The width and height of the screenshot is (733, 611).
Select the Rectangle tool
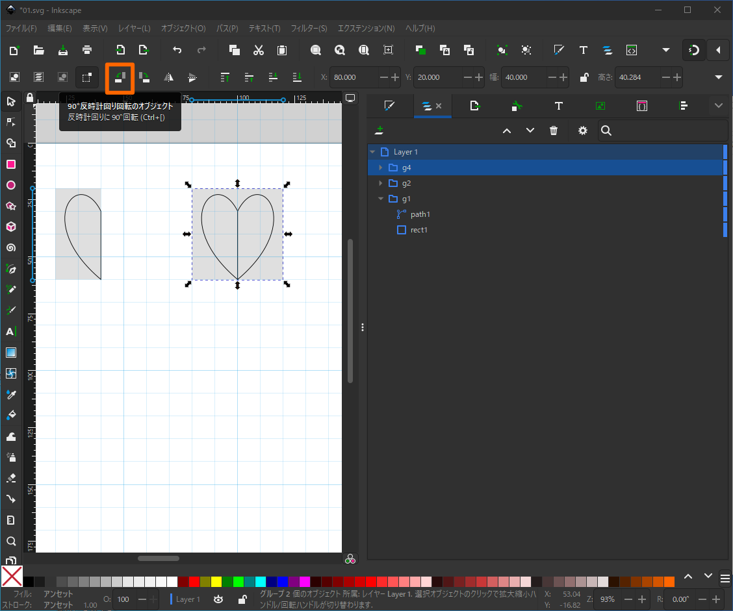[x=11, y=164]
